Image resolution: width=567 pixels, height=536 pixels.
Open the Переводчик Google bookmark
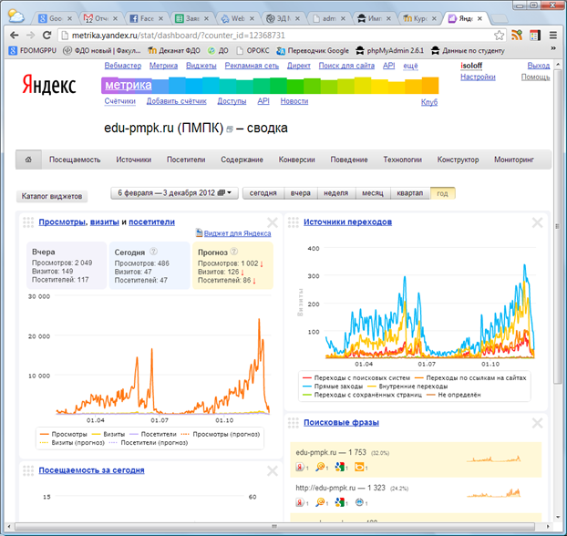[x=313, y=51]
